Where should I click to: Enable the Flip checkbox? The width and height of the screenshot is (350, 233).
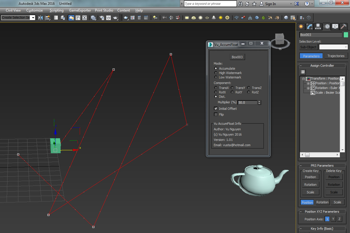click(x=216, y=114)
